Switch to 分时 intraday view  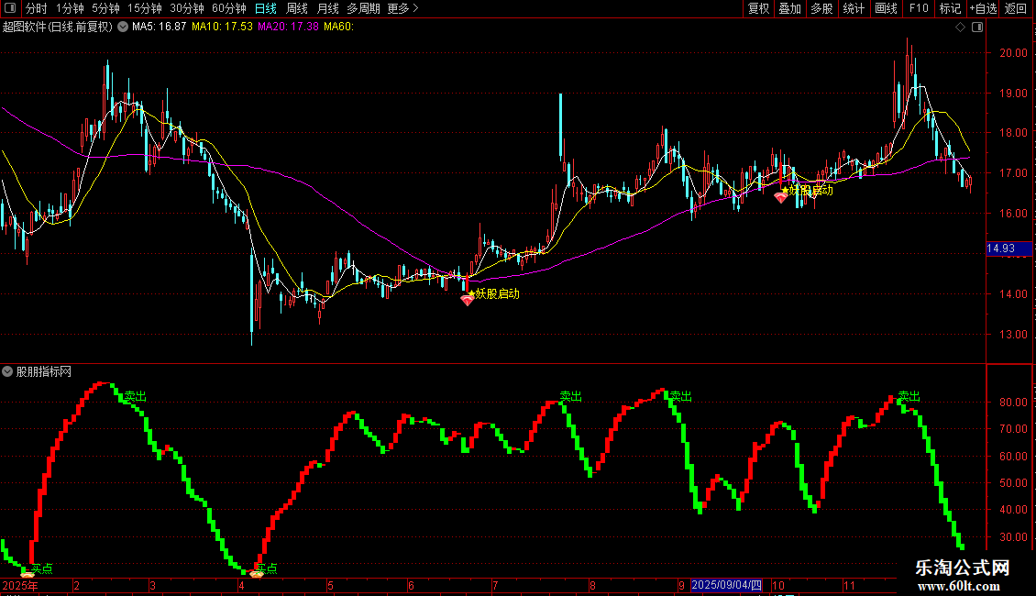coord(37,8)
